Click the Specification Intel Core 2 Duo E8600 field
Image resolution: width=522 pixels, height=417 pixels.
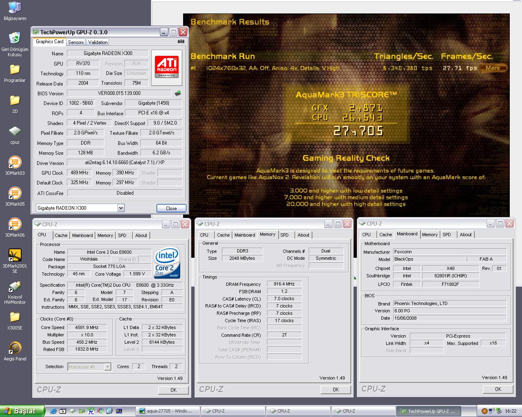pos(125,285)
